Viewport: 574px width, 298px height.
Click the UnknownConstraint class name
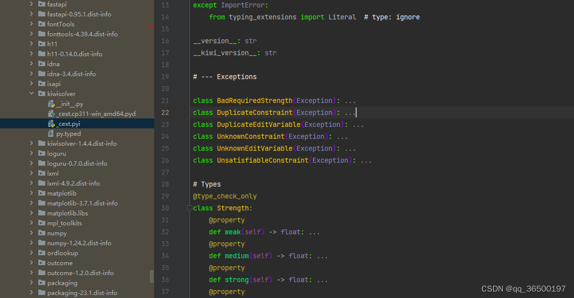click(x=251, y=136)
